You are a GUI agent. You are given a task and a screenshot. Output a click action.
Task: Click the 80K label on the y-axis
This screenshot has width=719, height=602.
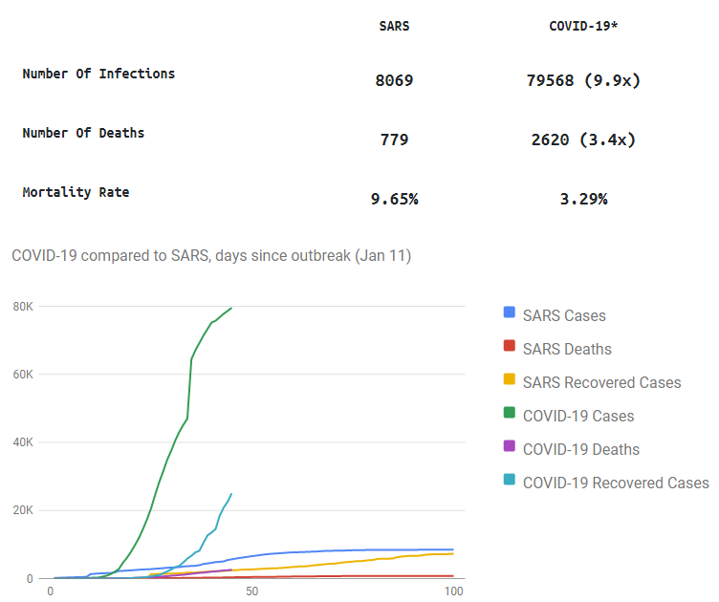click(23, 307)
